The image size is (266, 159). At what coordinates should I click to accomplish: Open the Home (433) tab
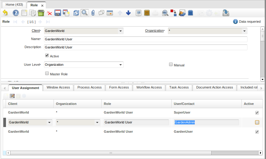click(x=14, y=5)
